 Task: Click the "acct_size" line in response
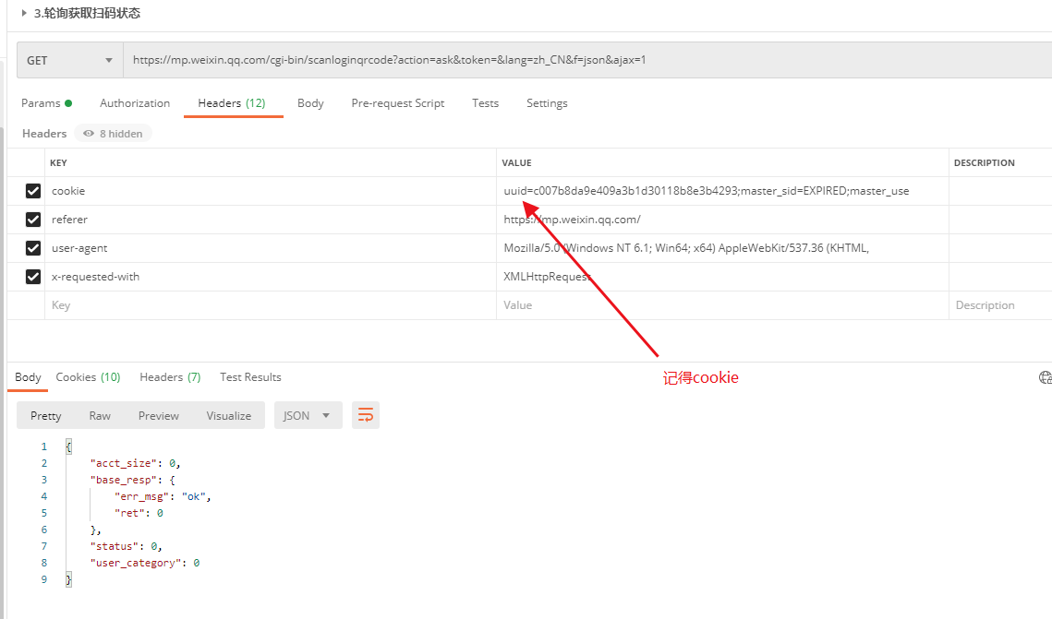pyautogui.click(x=136, y=463)
